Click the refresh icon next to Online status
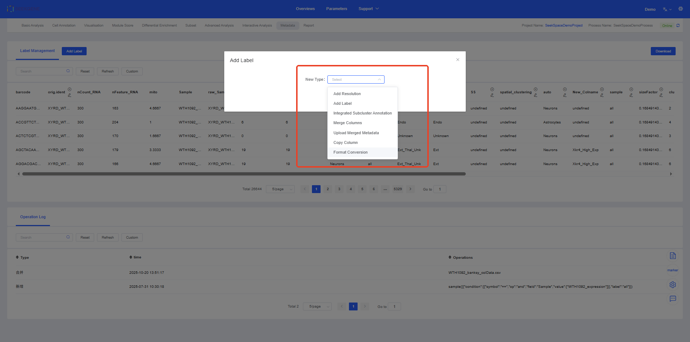The image size is (690, 342). (678, 25)
